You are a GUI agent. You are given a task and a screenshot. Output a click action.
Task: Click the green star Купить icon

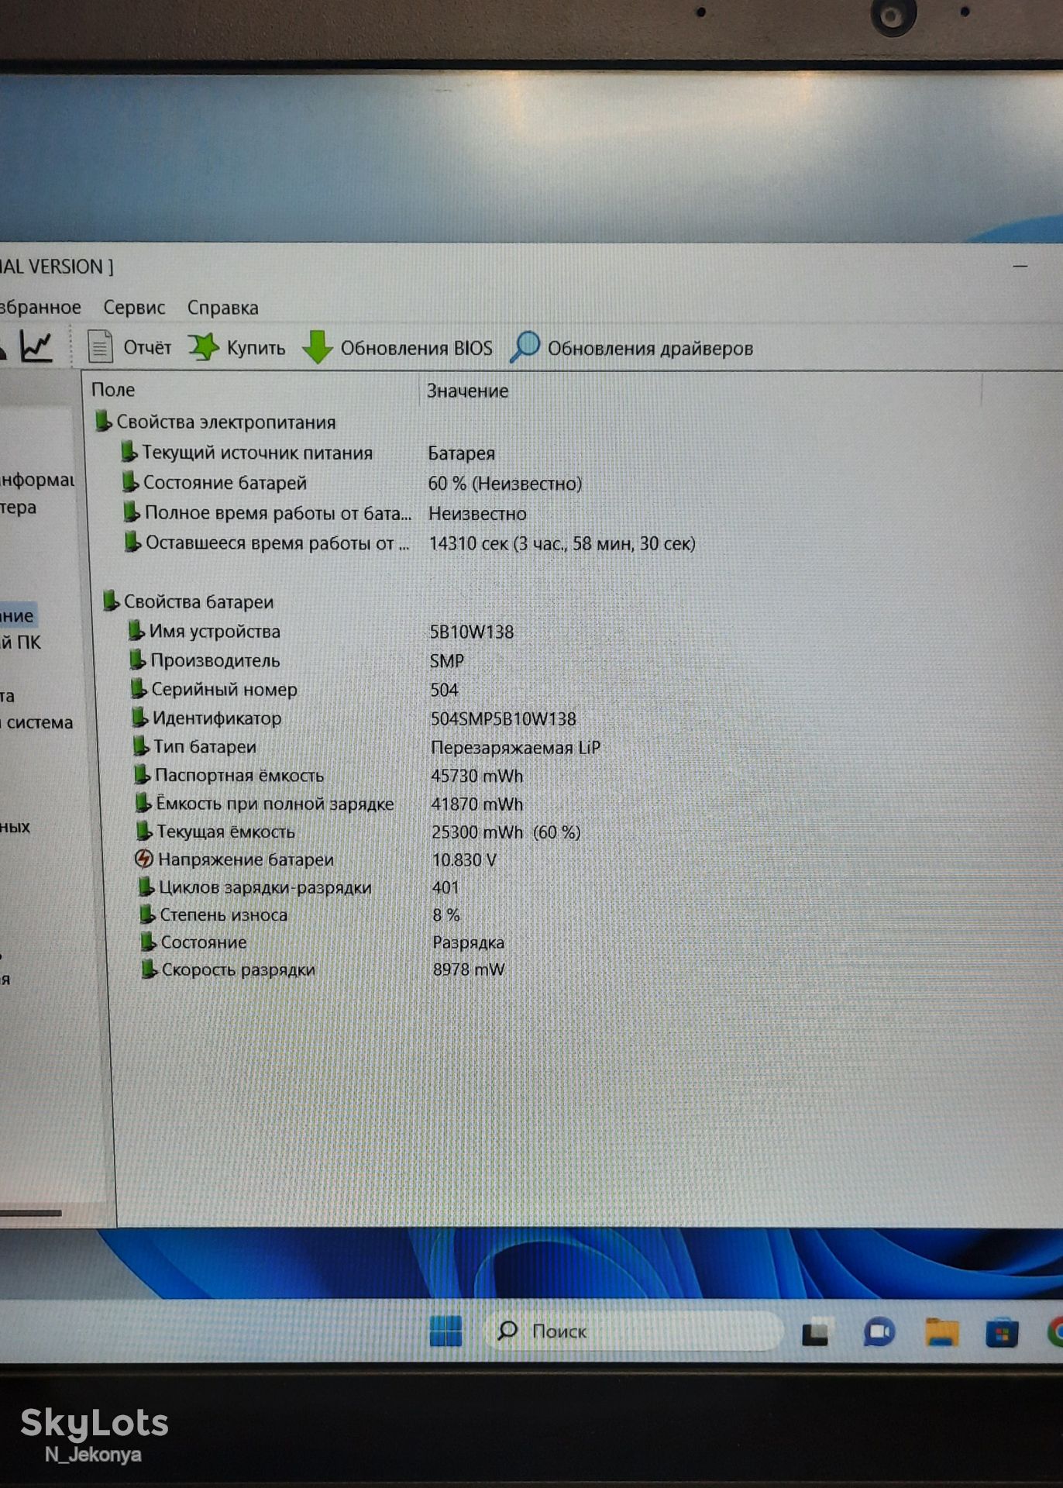(x=204, y=346)
